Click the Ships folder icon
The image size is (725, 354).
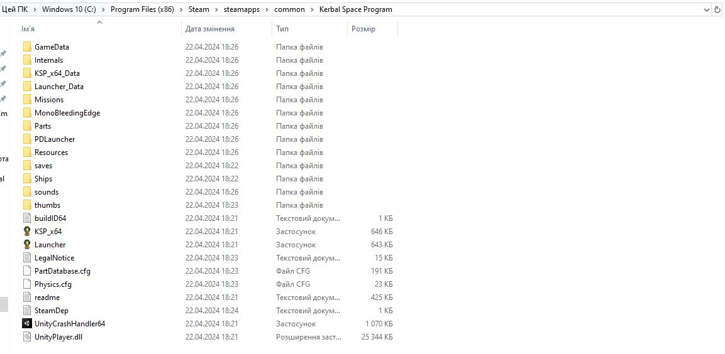pyautogui.click(x=27, y=179)
